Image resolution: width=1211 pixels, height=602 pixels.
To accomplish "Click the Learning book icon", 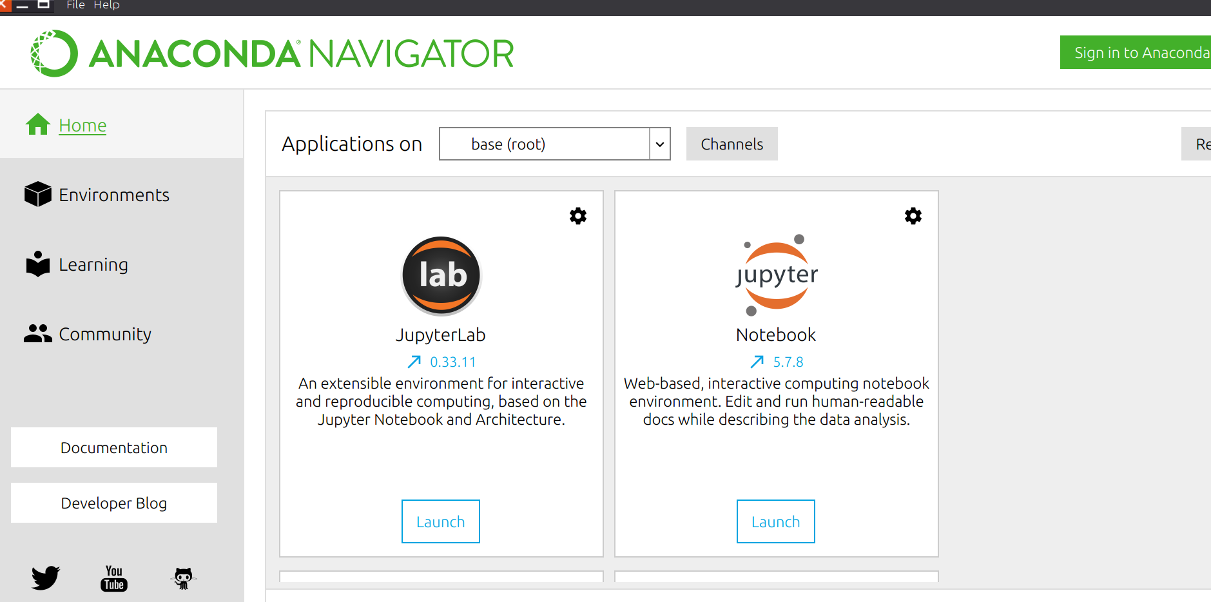I will (x=38, y=264).
